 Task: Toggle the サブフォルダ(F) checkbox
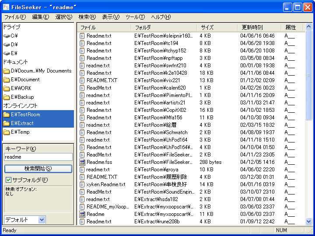pos(8,180)
